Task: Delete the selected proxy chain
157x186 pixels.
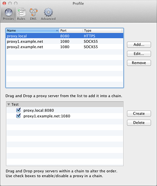Action: (139, 123)
